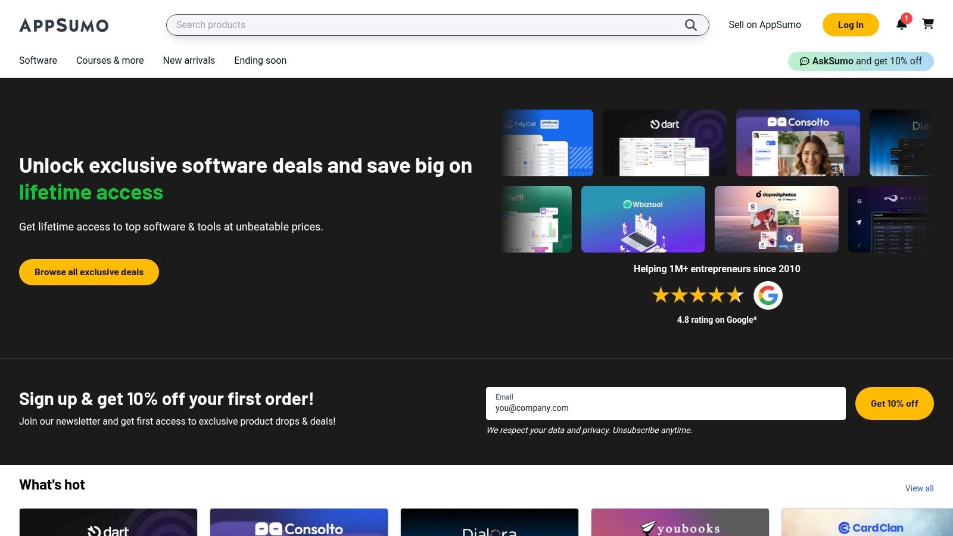Click Sell on AppSumo
Image resolution: width=953 pixels, height=536 pixels.
coord(764,24)
